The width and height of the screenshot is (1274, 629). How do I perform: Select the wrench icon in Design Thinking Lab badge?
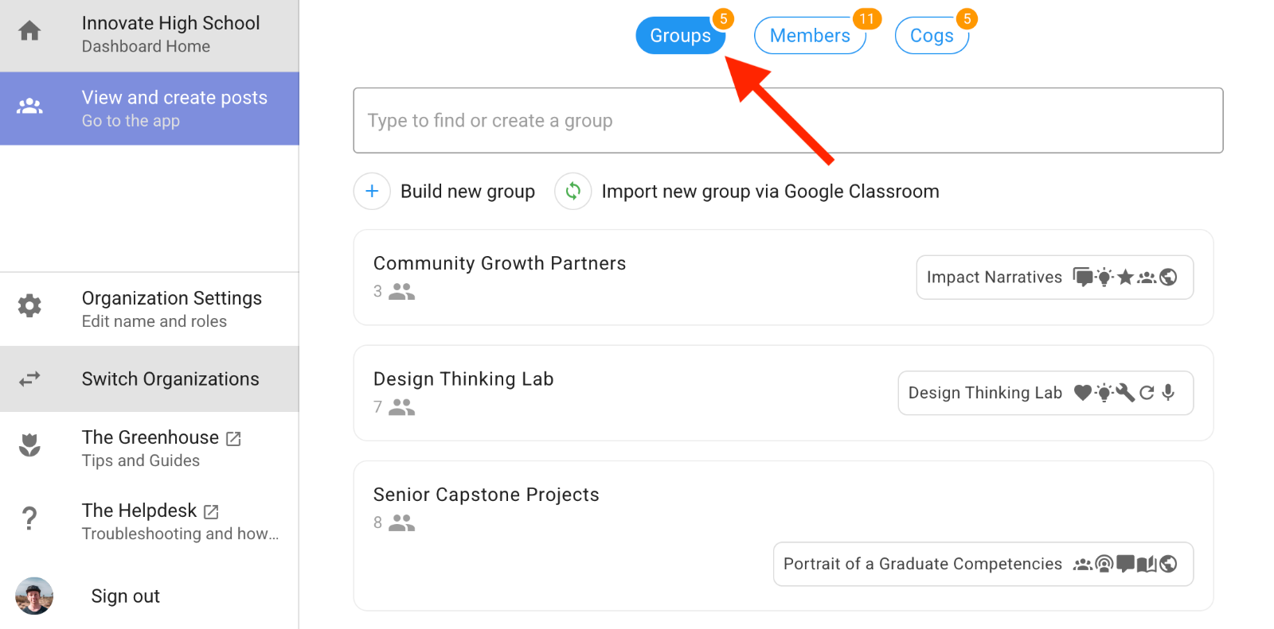pos(1125,393)
